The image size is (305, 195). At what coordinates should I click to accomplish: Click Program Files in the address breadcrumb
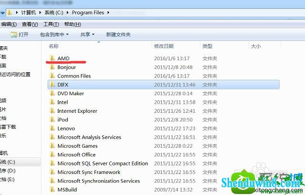coord(88,13)
